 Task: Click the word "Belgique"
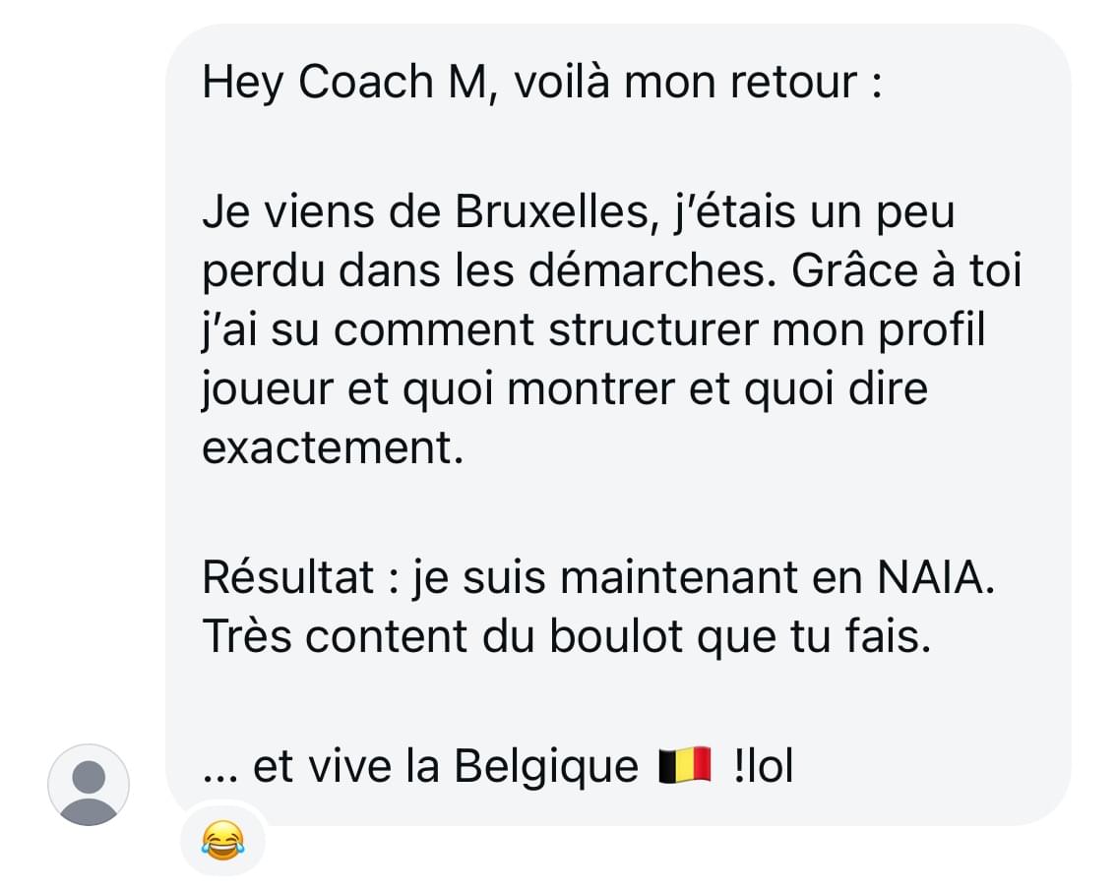pos(546,767)
